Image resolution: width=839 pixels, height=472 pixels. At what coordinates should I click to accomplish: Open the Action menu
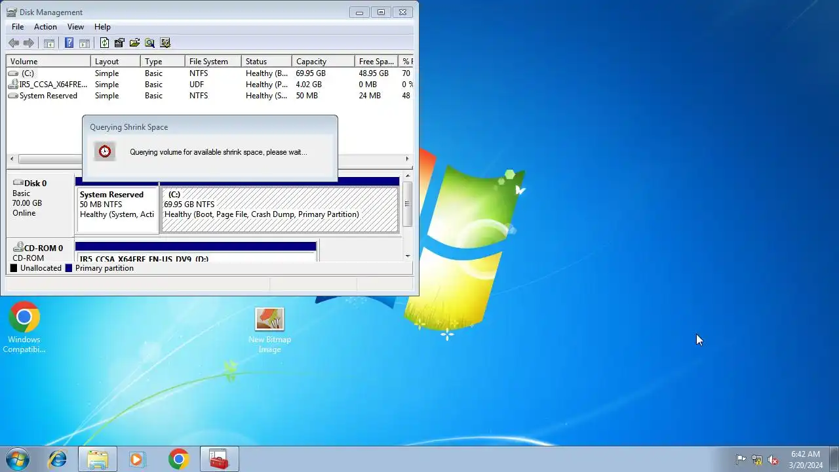coord(45,27)
